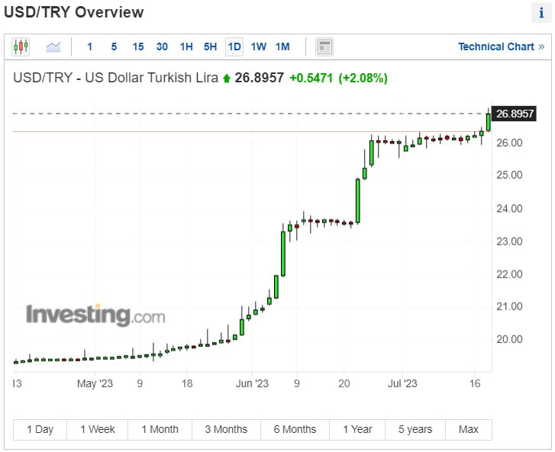Pick the 15 minute interval

pyautogui.click(x=138, y=46)
